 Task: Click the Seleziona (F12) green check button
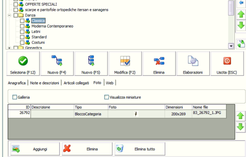pos(23,64)
